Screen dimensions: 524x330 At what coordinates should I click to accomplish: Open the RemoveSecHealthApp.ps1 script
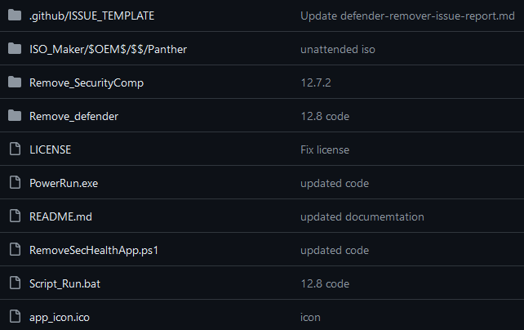(94, 251)
